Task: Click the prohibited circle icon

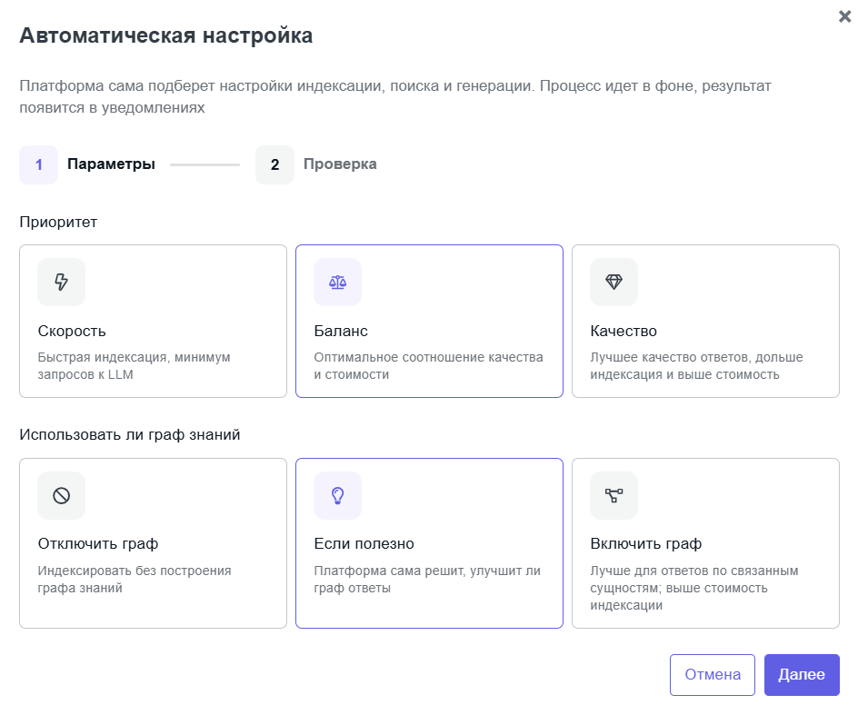Action: [61, 495]
